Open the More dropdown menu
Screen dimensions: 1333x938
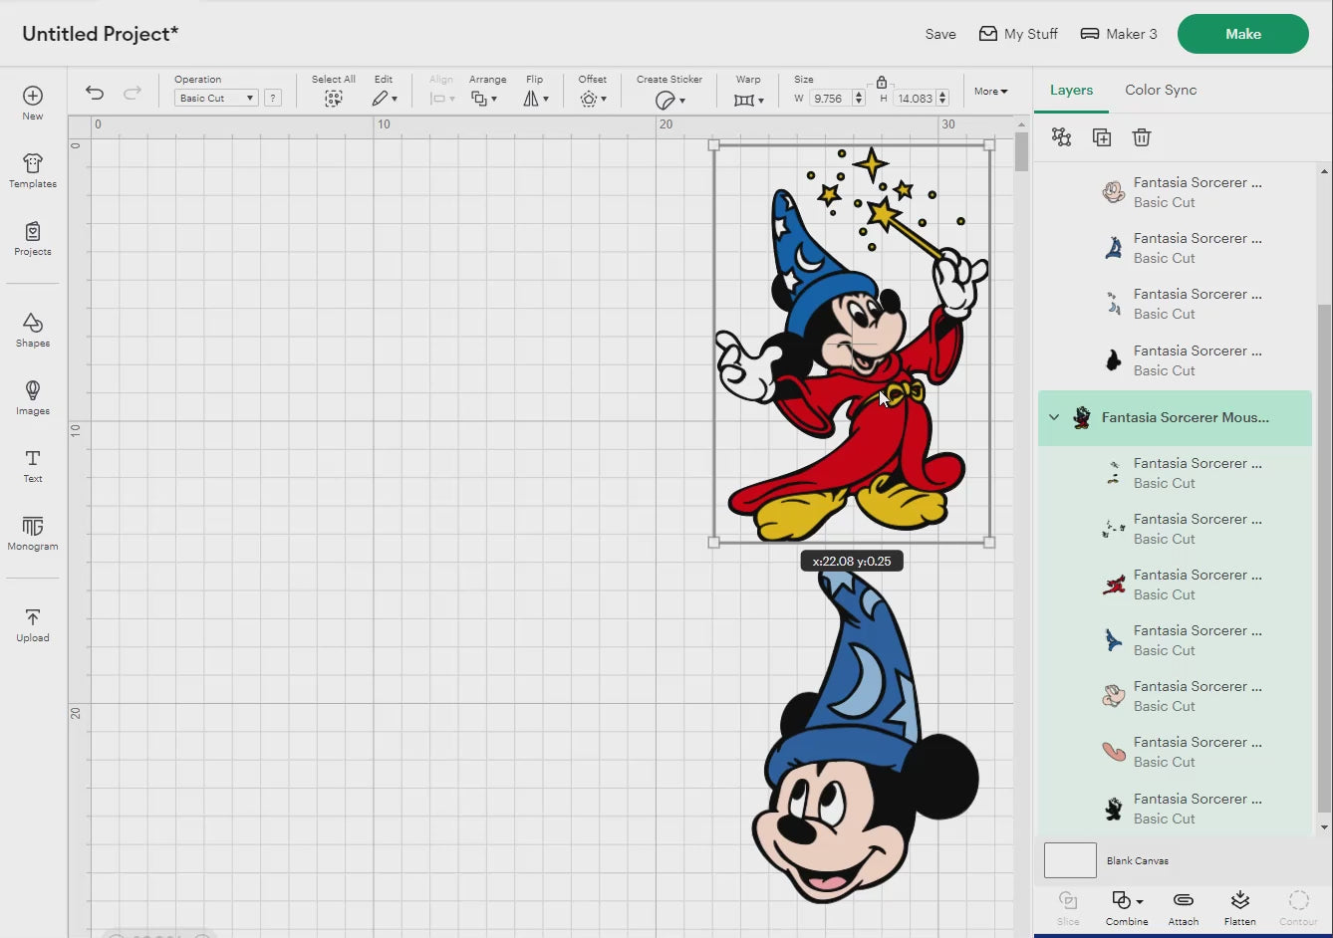(x=990, y=91)
